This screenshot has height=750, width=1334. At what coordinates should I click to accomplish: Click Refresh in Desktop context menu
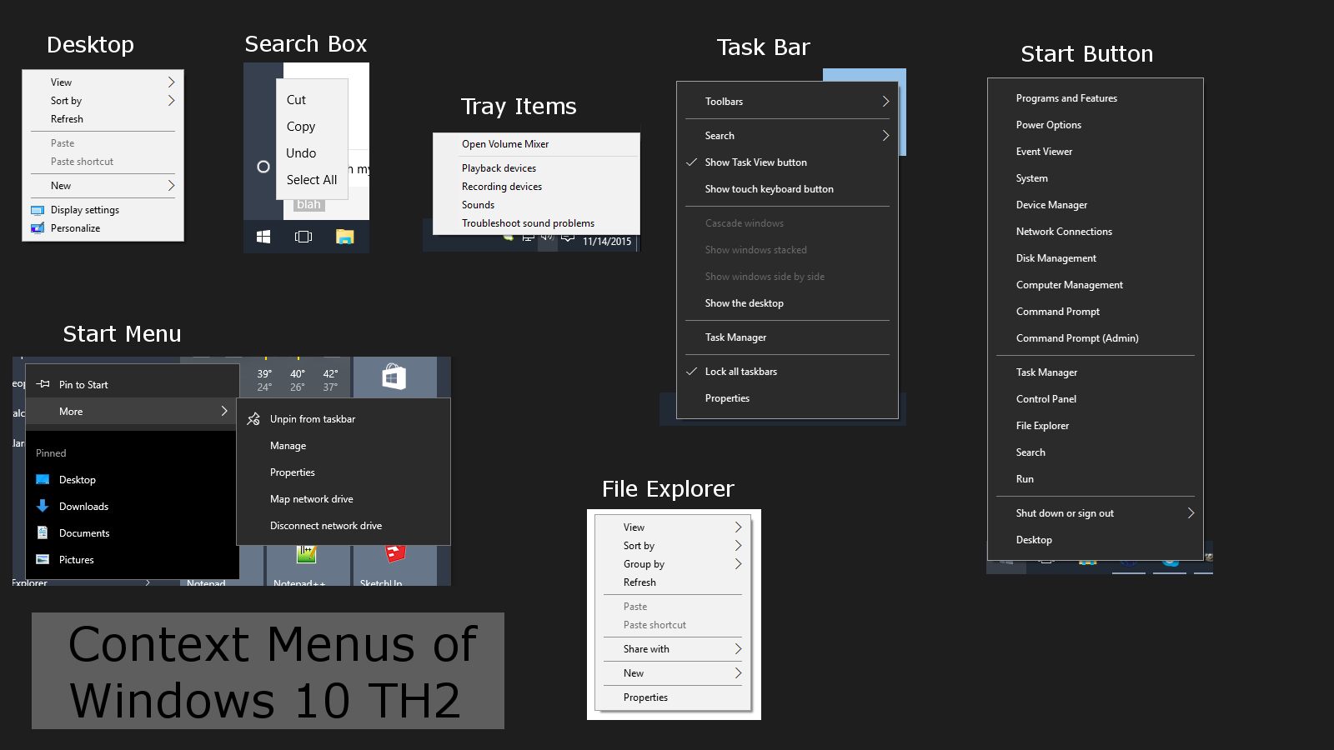coord(67,119)
